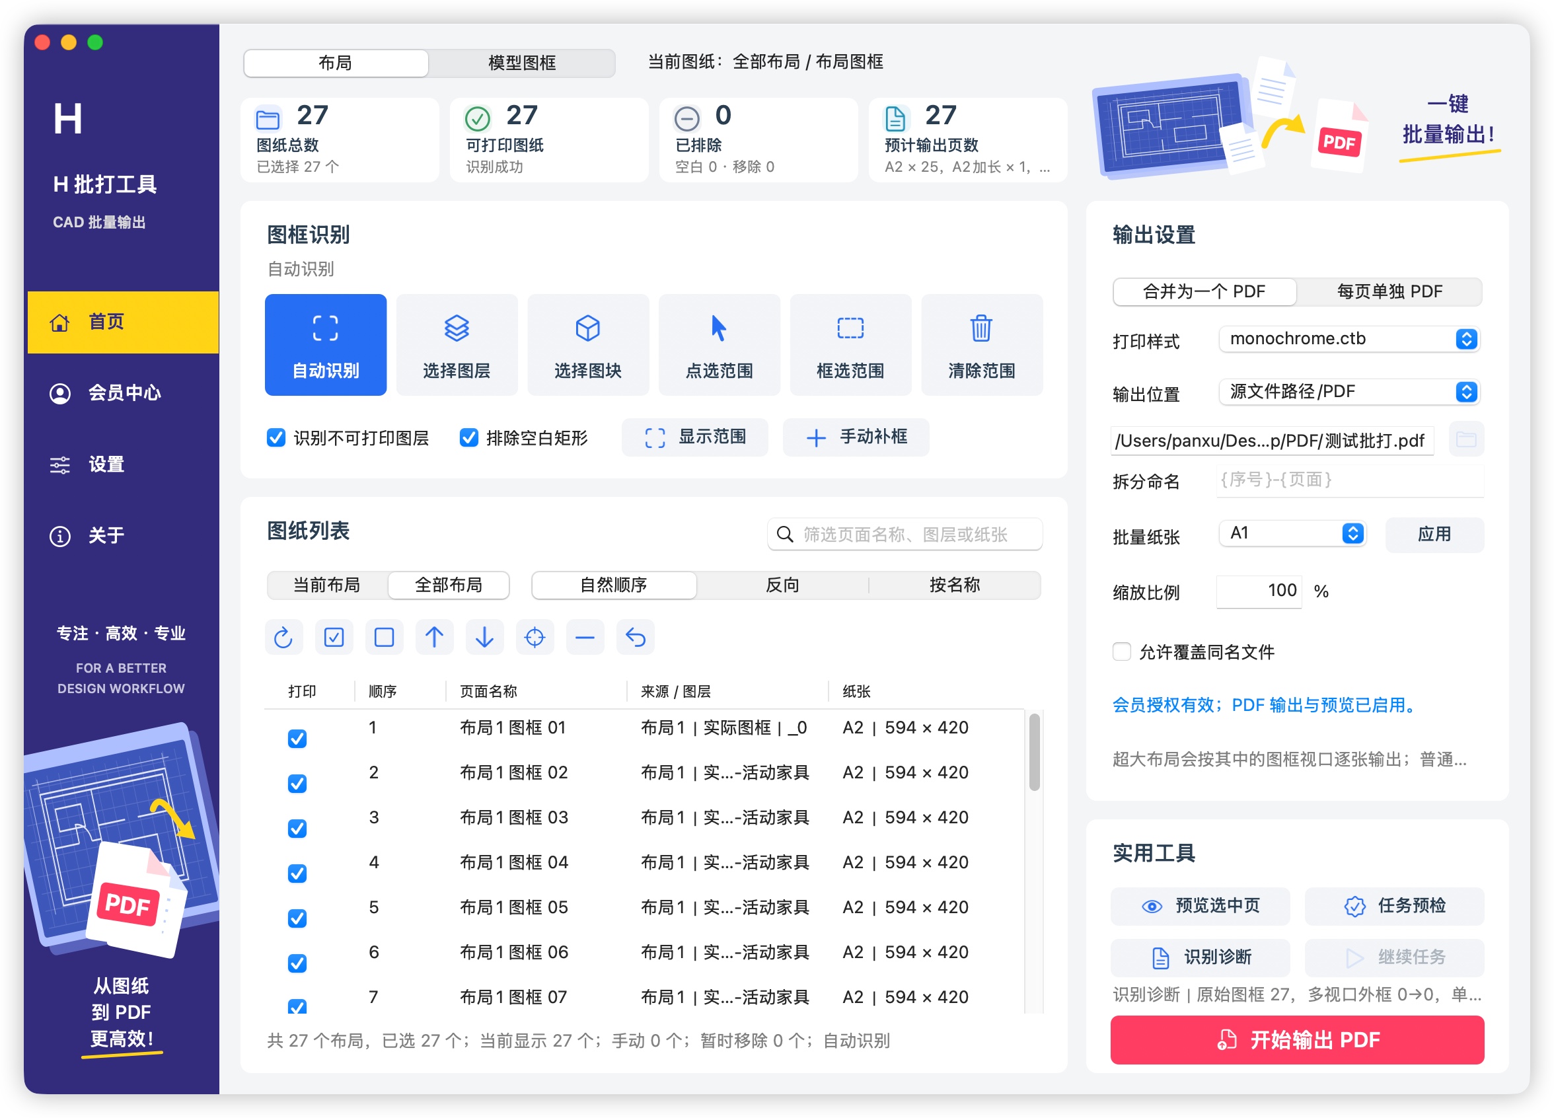Select 每页单独 PDF segment

point(1389,292)
